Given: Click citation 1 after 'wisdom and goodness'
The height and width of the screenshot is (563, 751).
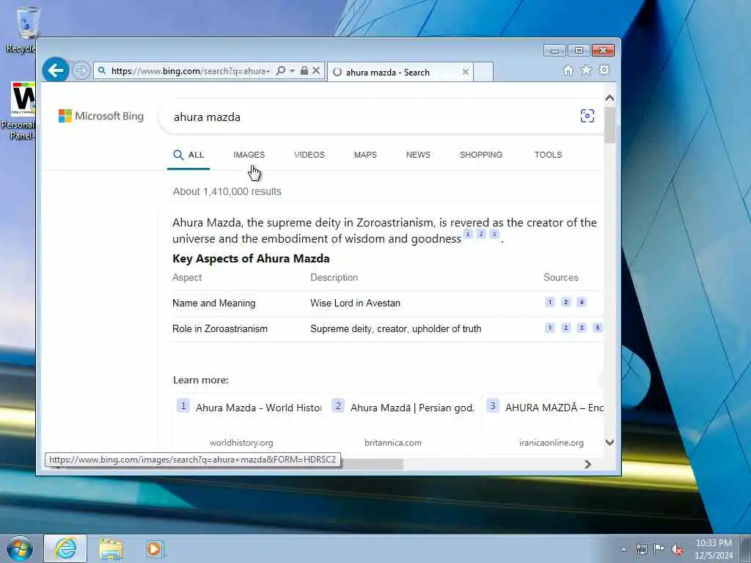Looking at the screenshot, I should click(469, 234).
